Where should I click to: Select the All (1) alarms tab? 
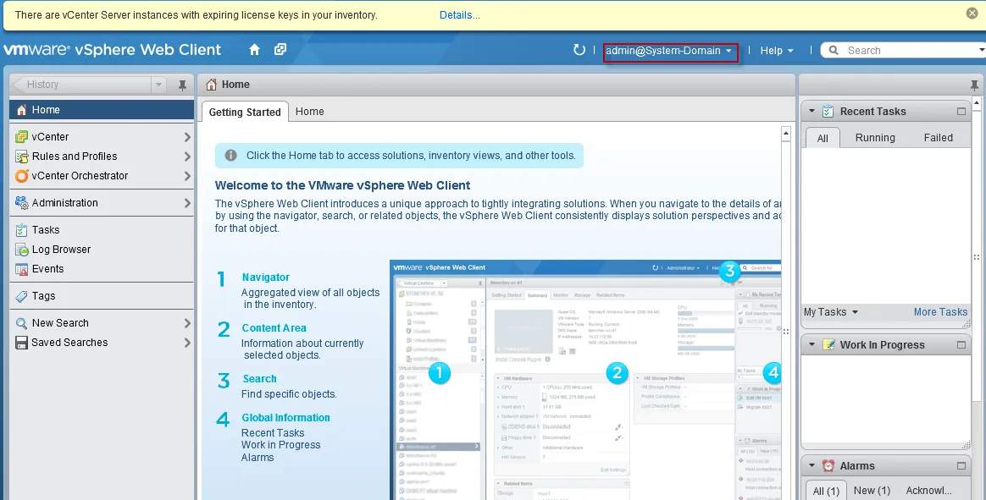point(826,491)
